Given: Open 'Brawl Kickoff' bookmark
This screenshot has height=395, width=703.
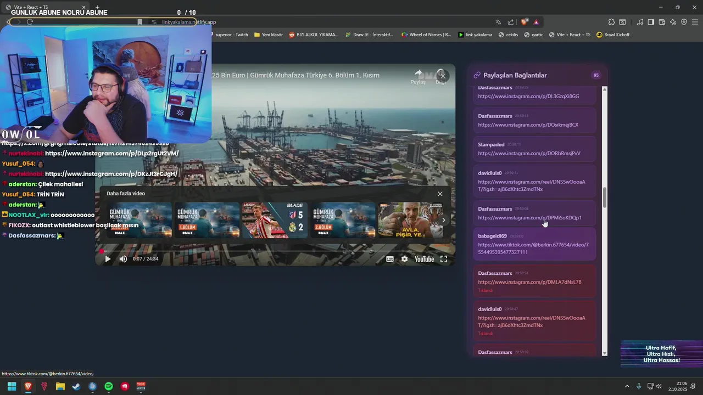Looking at the screenshot, I should coord(612,35).
